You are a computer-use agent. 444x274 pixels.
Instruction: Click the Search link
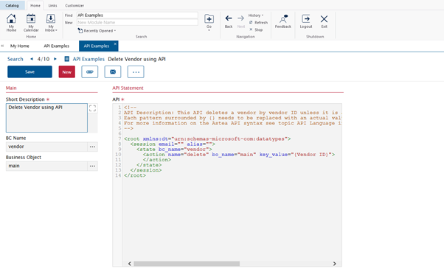coord(15,59)
